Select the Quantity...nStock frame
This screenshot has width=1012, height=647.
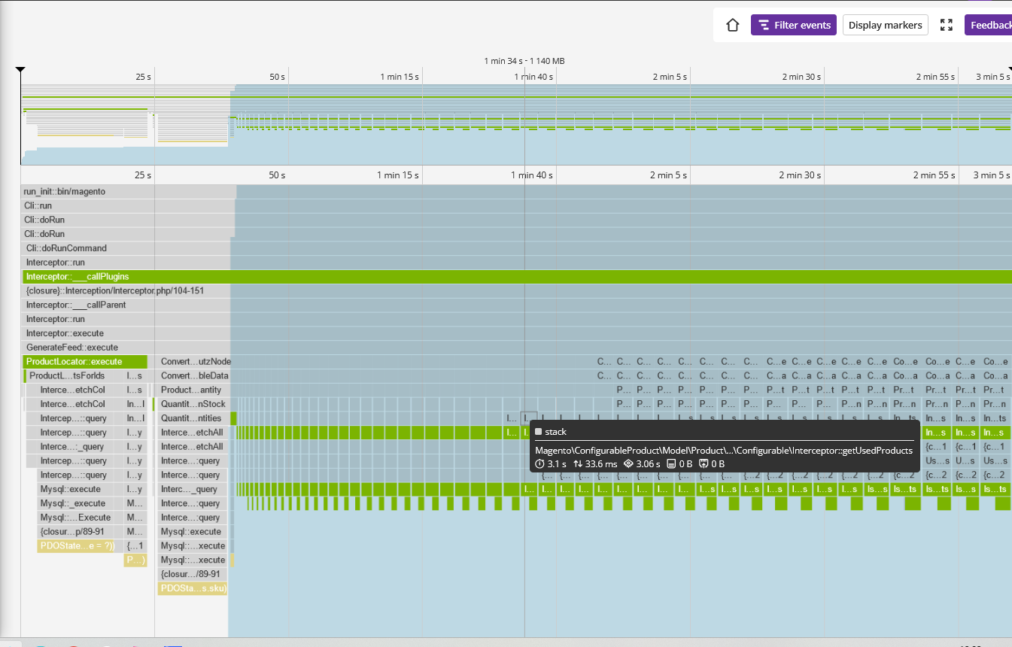191,404
